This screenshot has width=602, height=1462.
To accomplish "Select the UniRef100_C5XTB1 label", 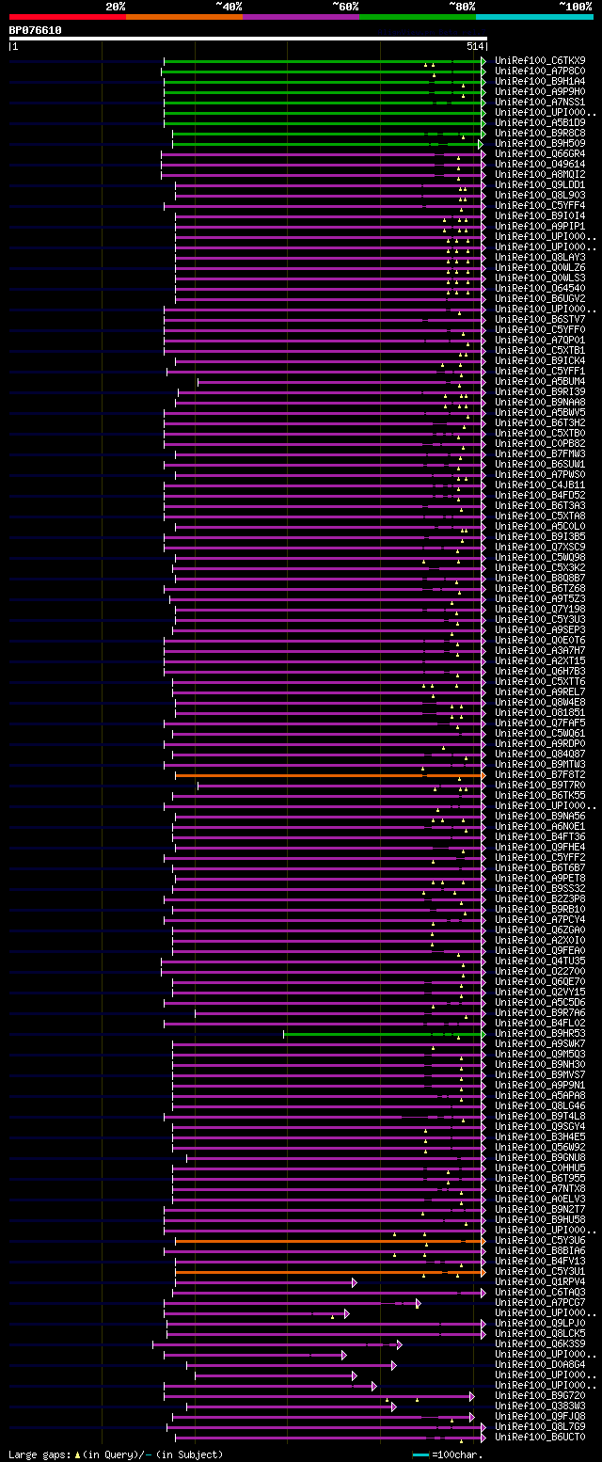I will (540, 350).
